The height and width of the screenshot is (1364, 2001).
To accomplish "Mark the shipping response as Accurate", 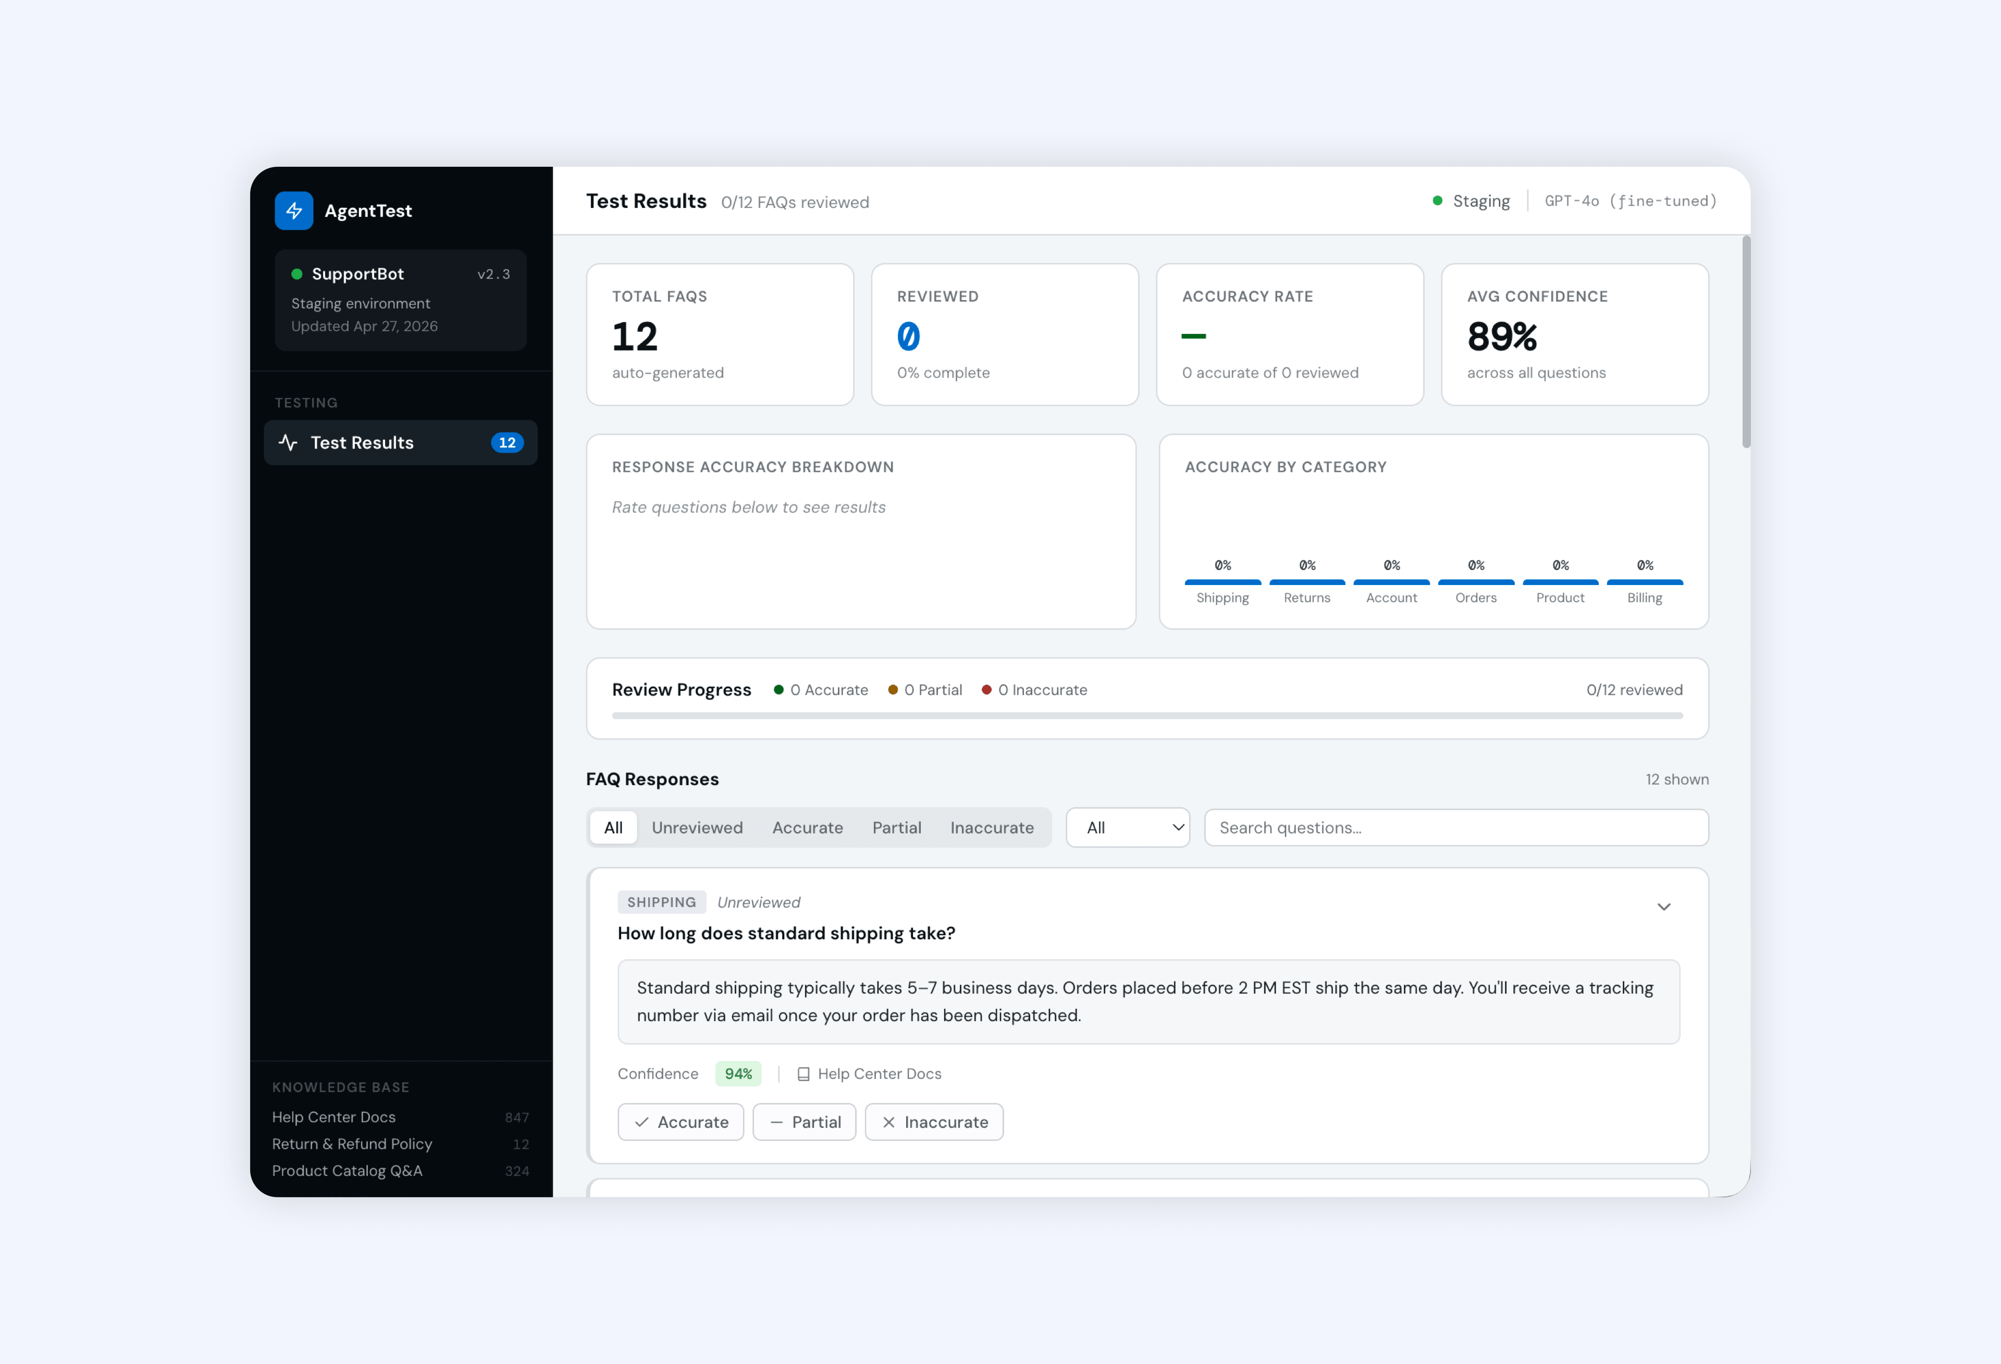I will click(681, 1122).
